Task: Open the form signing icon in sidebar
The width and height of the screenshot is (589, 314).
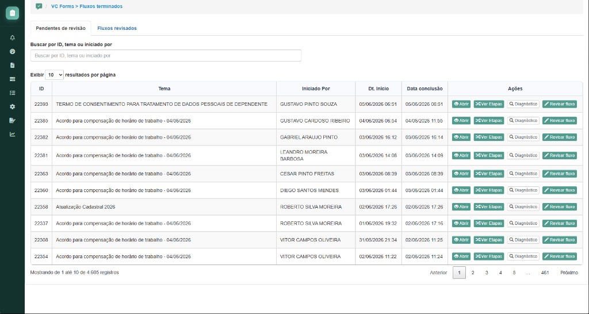Action: coord(13,120)
